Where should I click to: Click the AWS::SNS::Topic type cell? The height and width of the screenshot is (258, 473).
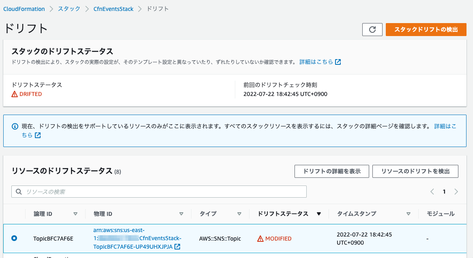tap(220, 239)
